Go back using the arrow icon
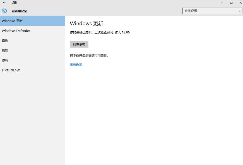 tap(4, 3)
